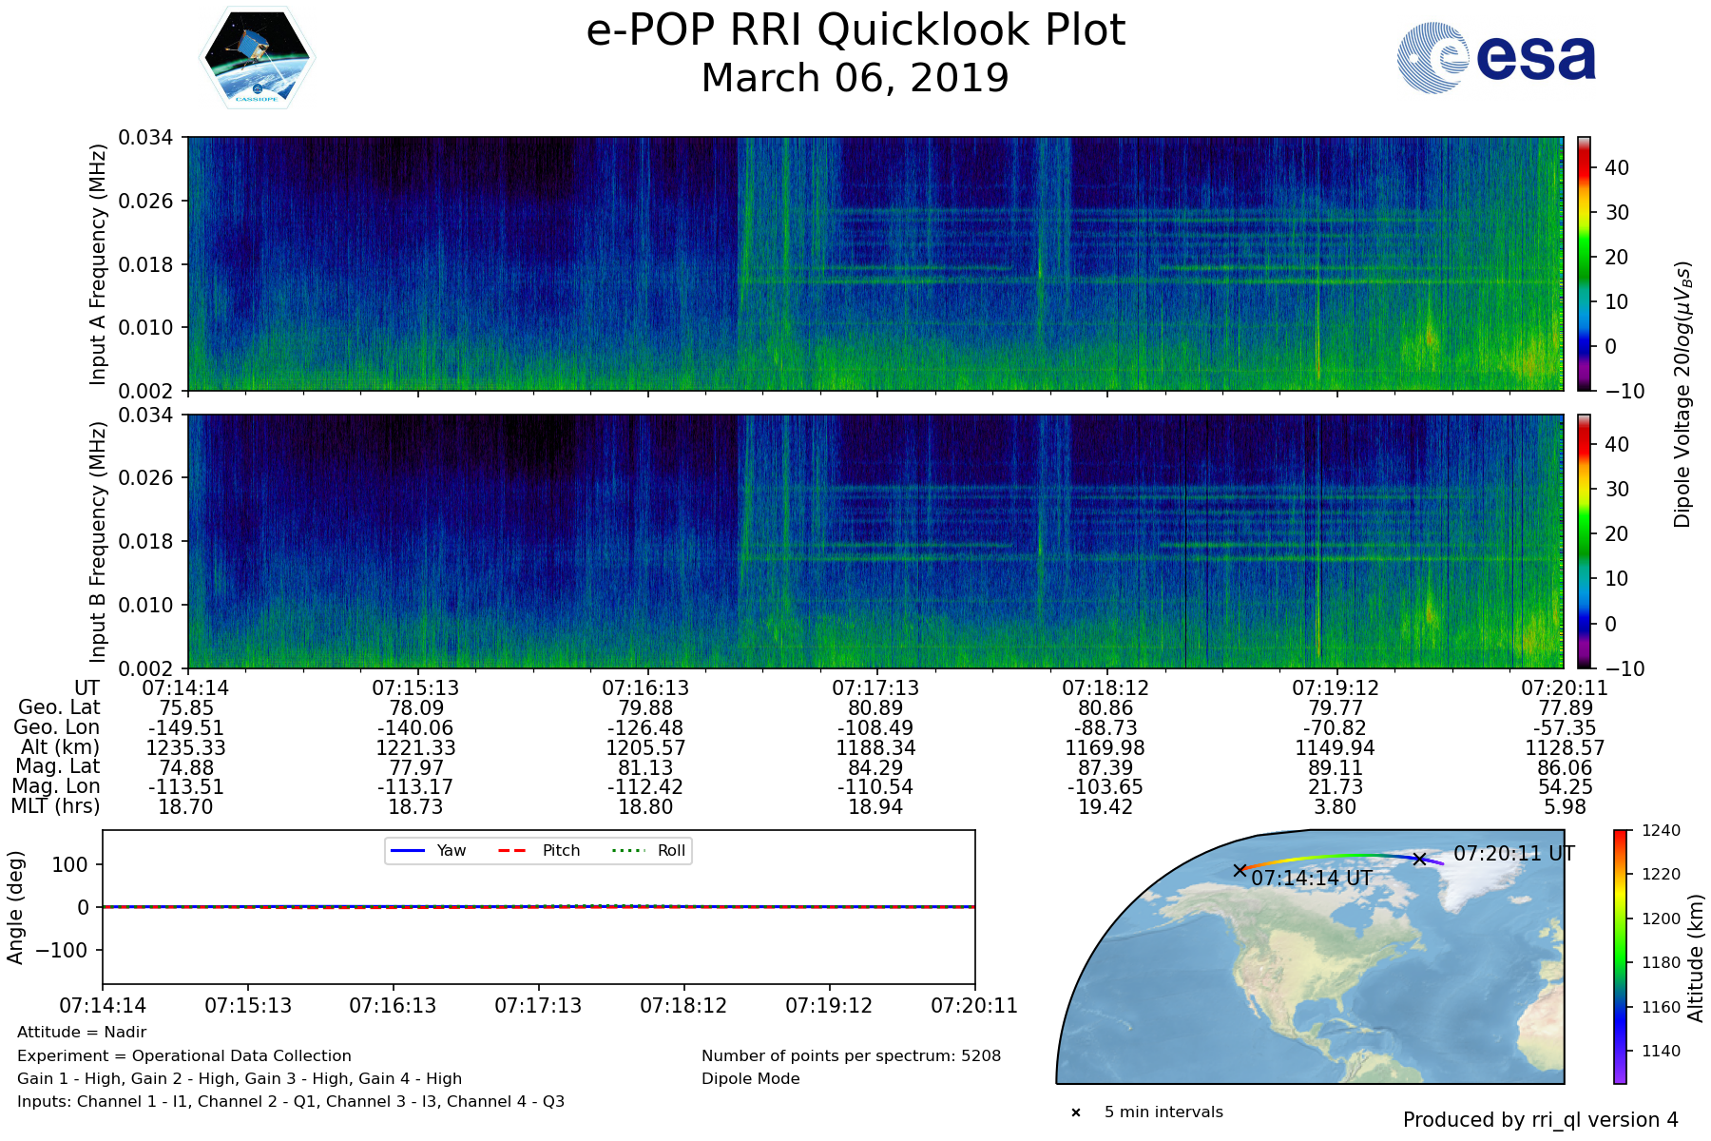Image resolution: width=1711 pixels, height=1141 pixels.
Task: Click the ESA logo
Action: point(1496,58)
